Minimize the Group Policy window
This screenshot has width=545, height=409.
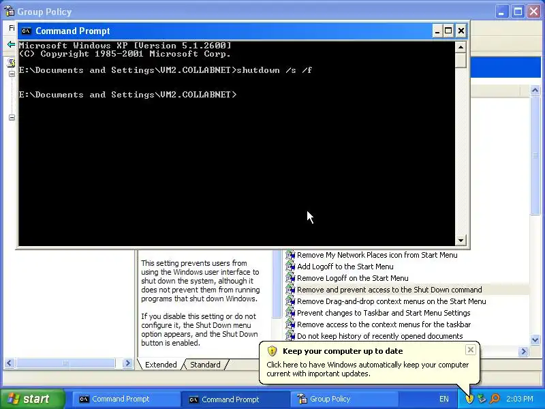(x=501, y=12)
